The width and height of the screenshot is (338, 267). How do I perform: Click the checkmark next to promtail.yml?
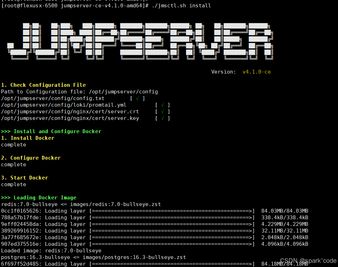tap(163, 105)
